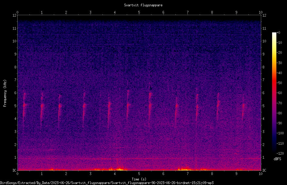Image resolution: width=287 pixels, height=185 pixels.
Task: Click the '7' tick on bottom time axis
Action: 188,174
